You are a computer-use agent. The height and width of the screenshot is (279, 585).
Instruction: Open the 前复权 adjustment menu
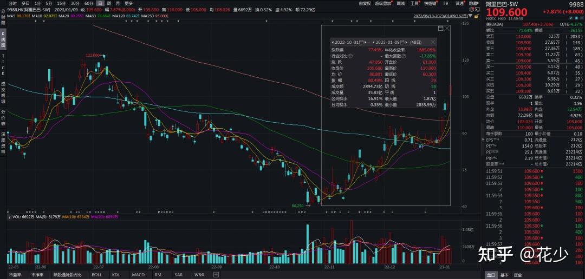click(x=365, y=3)
